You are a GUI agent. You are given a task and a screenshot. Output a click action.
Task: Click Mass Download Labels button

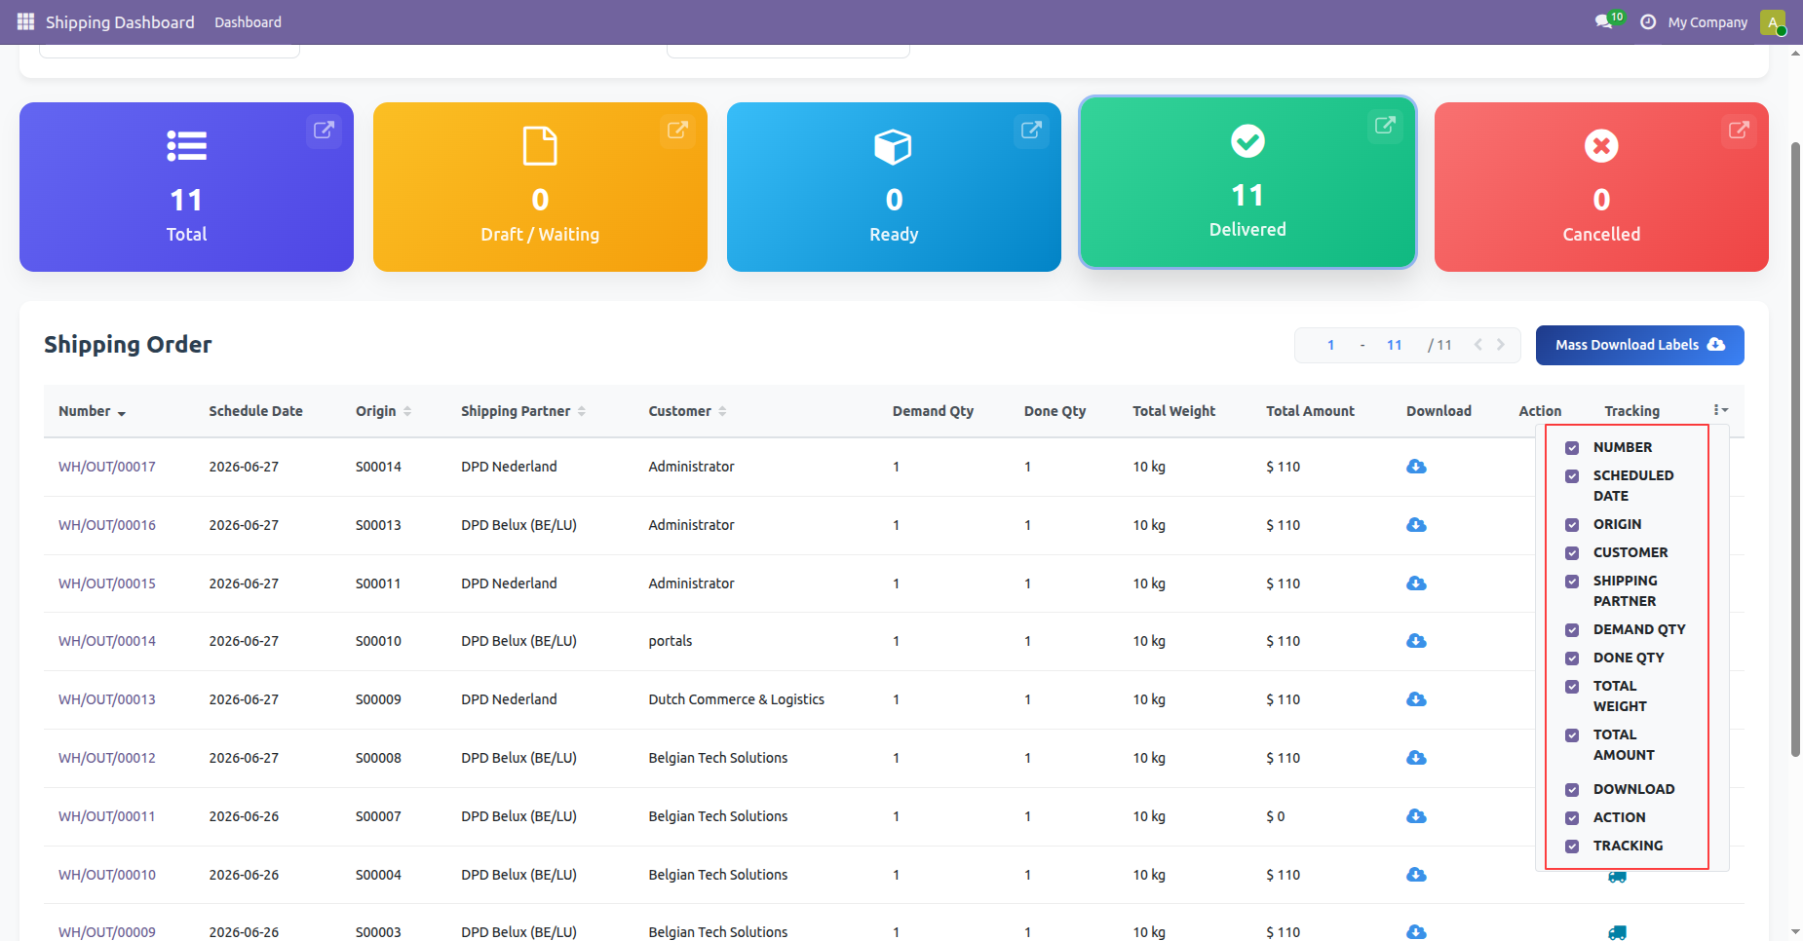coord(1640,345)
